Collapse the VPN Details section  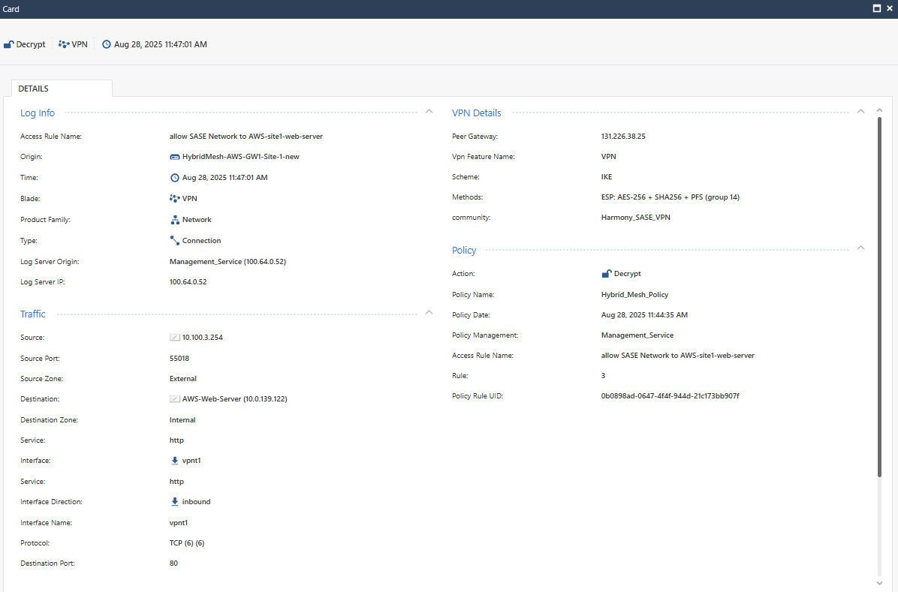pos(860,112)
